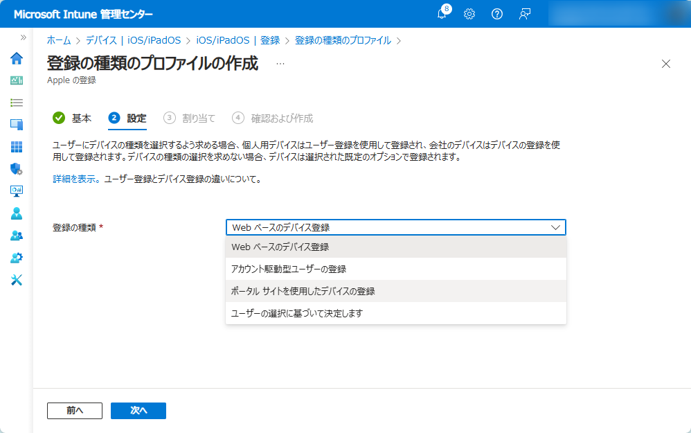Choose Web ベースのデバイス登録 option
Viewport: 691px width, 433px height.
click(x=396, y=247)
